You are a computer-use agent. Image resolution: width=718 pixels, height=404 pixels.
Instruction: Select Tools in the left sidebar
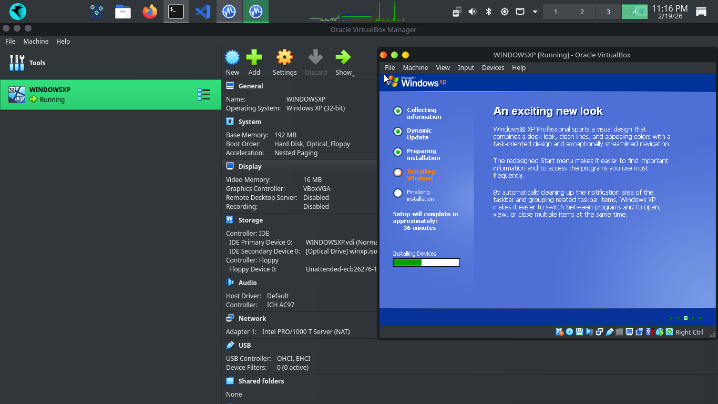(x=37, y=63)
